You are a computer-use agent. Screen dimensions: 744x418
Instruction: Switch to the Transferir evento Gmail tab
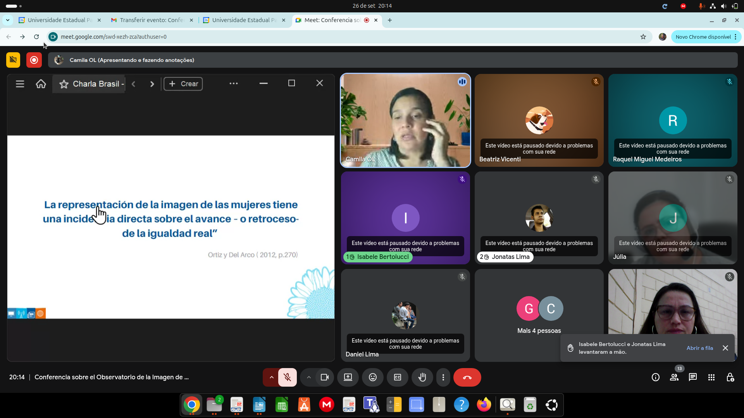[151, 20]
